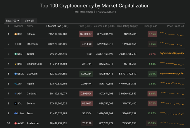Open Avalanche's 7-day price graph
The width and height of the screenshot is (190, 128).
click(x=172, y=123)
